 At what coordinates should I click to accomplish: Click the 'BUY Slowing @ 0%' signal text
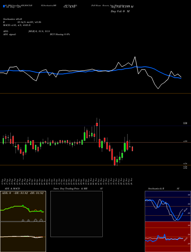60,34
